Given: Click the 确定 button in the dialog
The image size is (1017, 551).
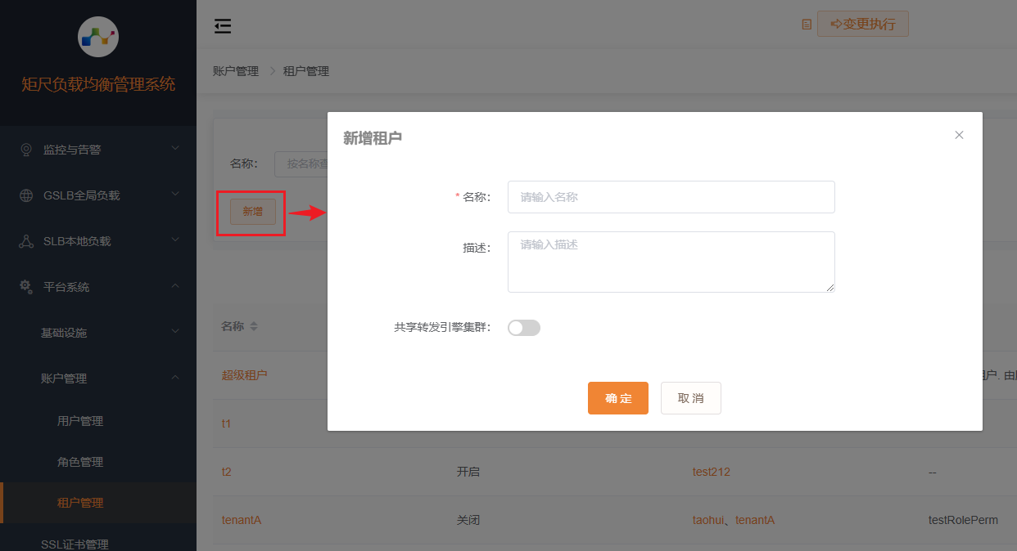Looking at the screenshot, I should point(617,398).
